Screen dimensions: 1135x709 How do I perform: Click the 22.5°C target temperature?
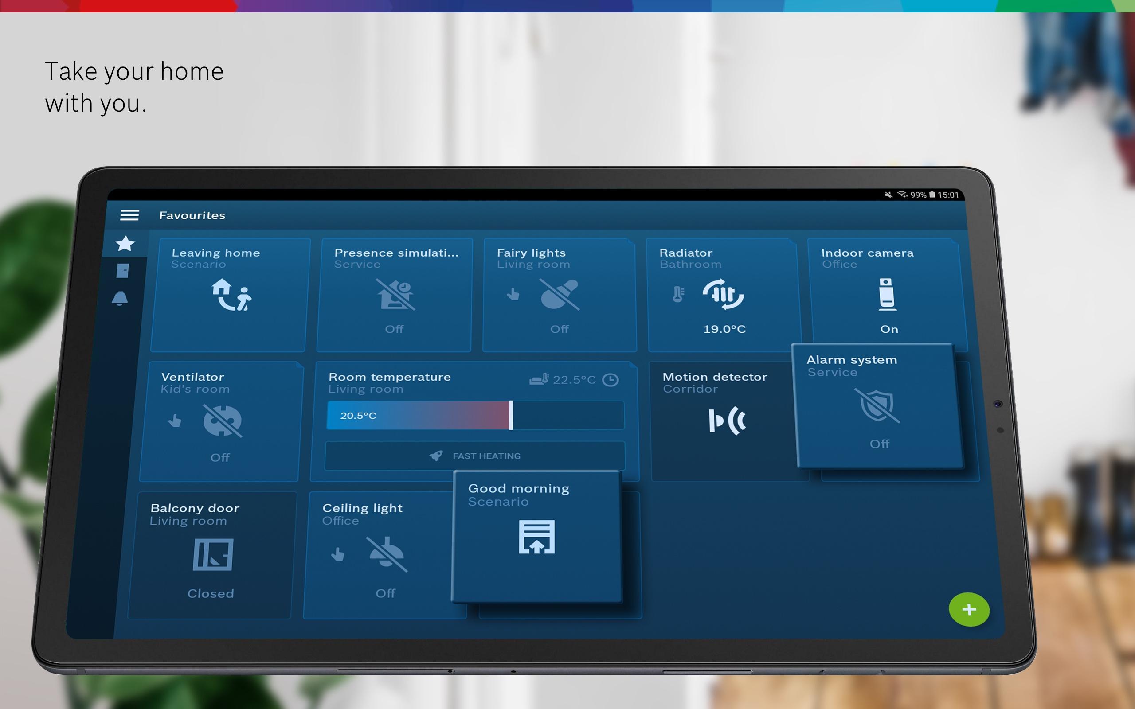pos(574,380)
